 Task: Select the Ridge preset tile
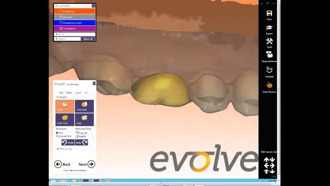(85, 119)
